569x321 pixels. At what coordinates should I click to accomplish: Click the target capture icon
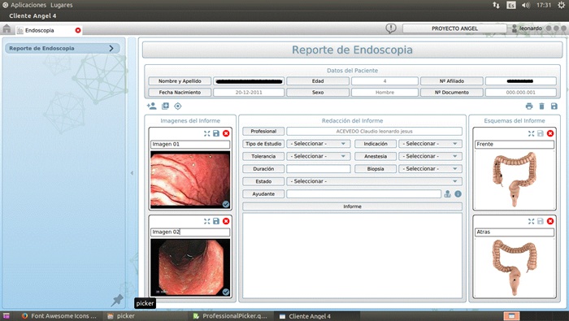coord(178,106)
